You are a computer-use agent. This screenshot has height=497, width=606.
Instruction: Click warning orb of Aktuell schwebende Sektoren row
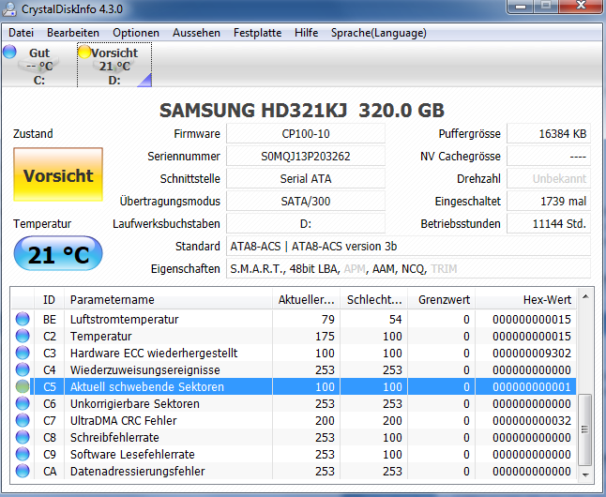23,386
